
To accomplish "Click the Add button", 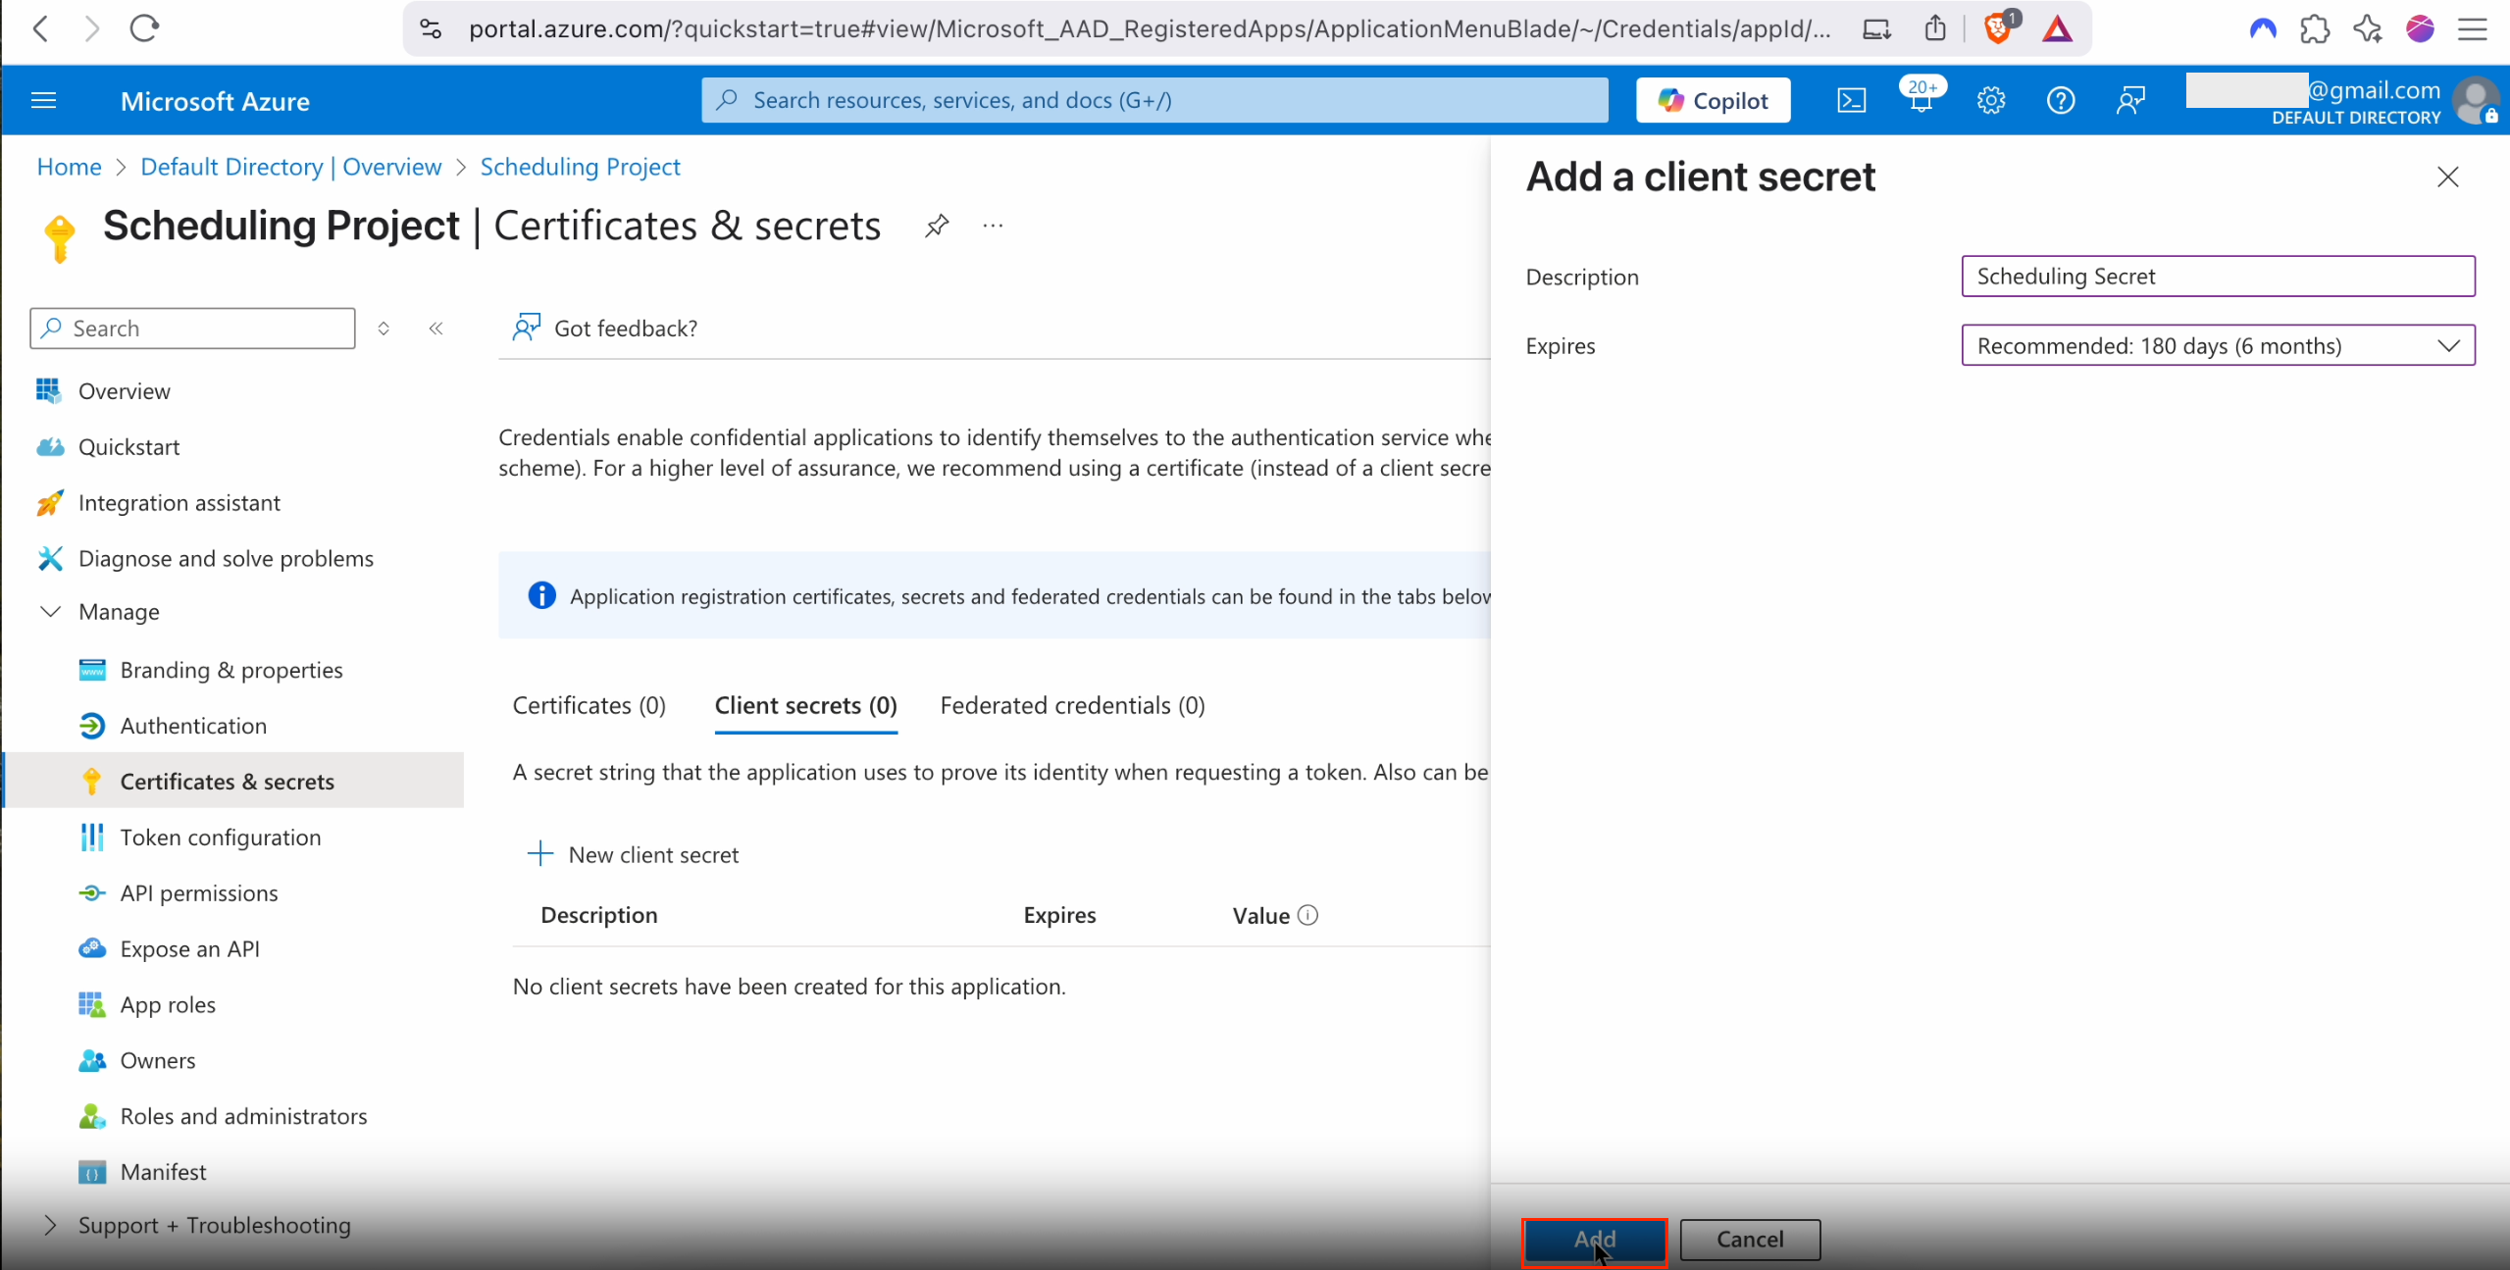I will [x=1594, y=1240].
